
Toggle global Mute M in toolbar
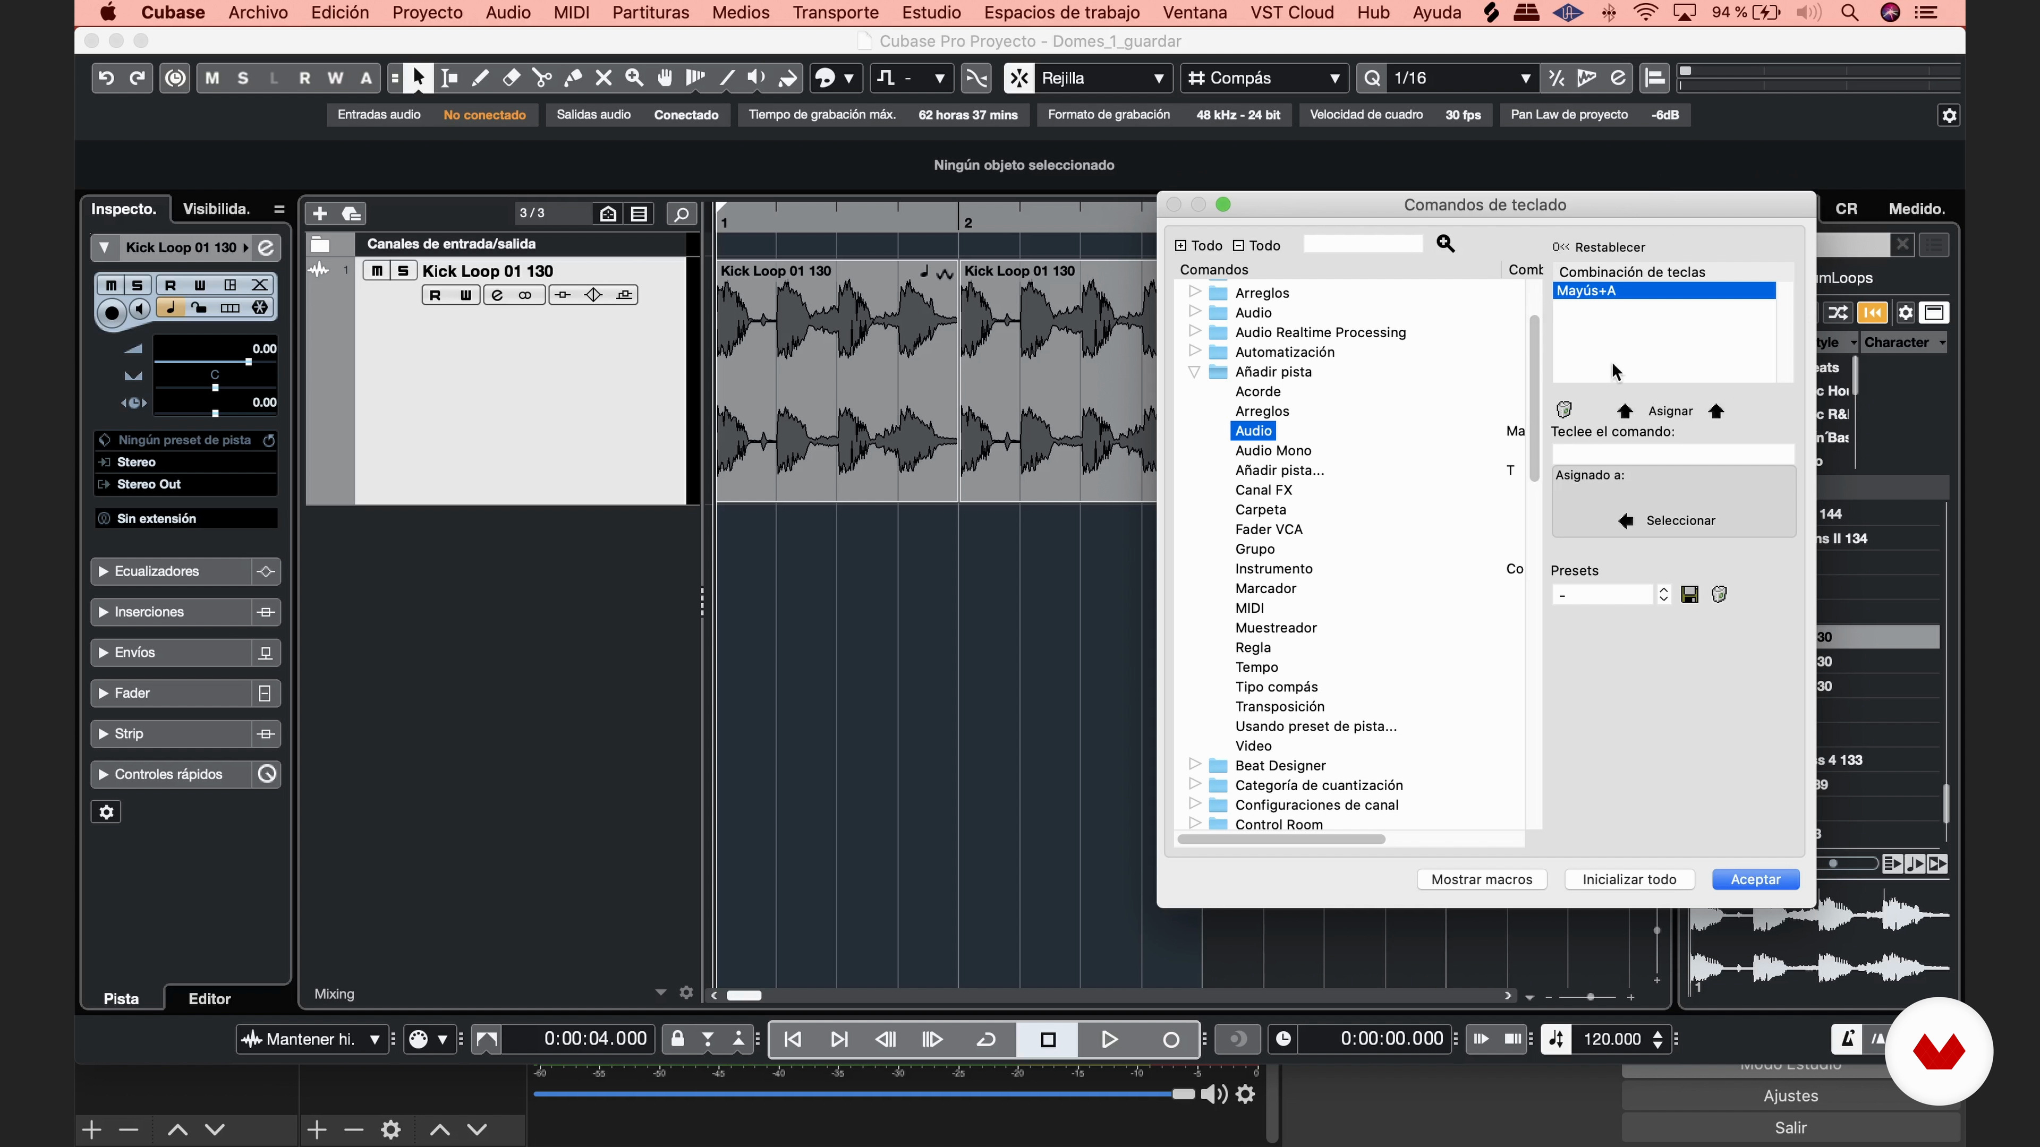coord(212,78)
